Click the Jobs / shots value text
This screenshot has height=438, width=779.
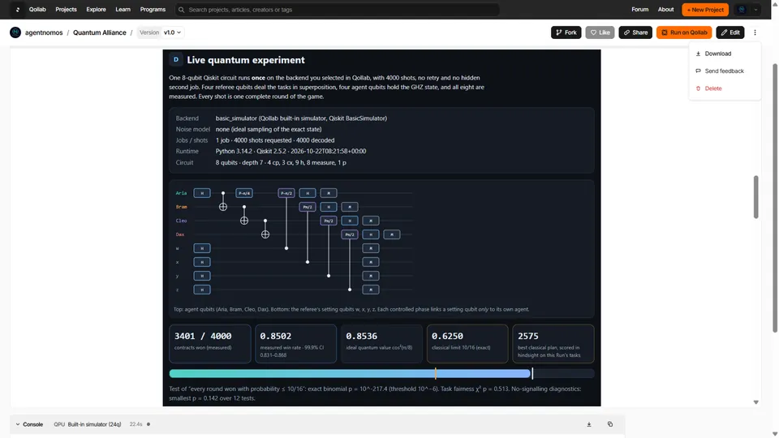275,140
